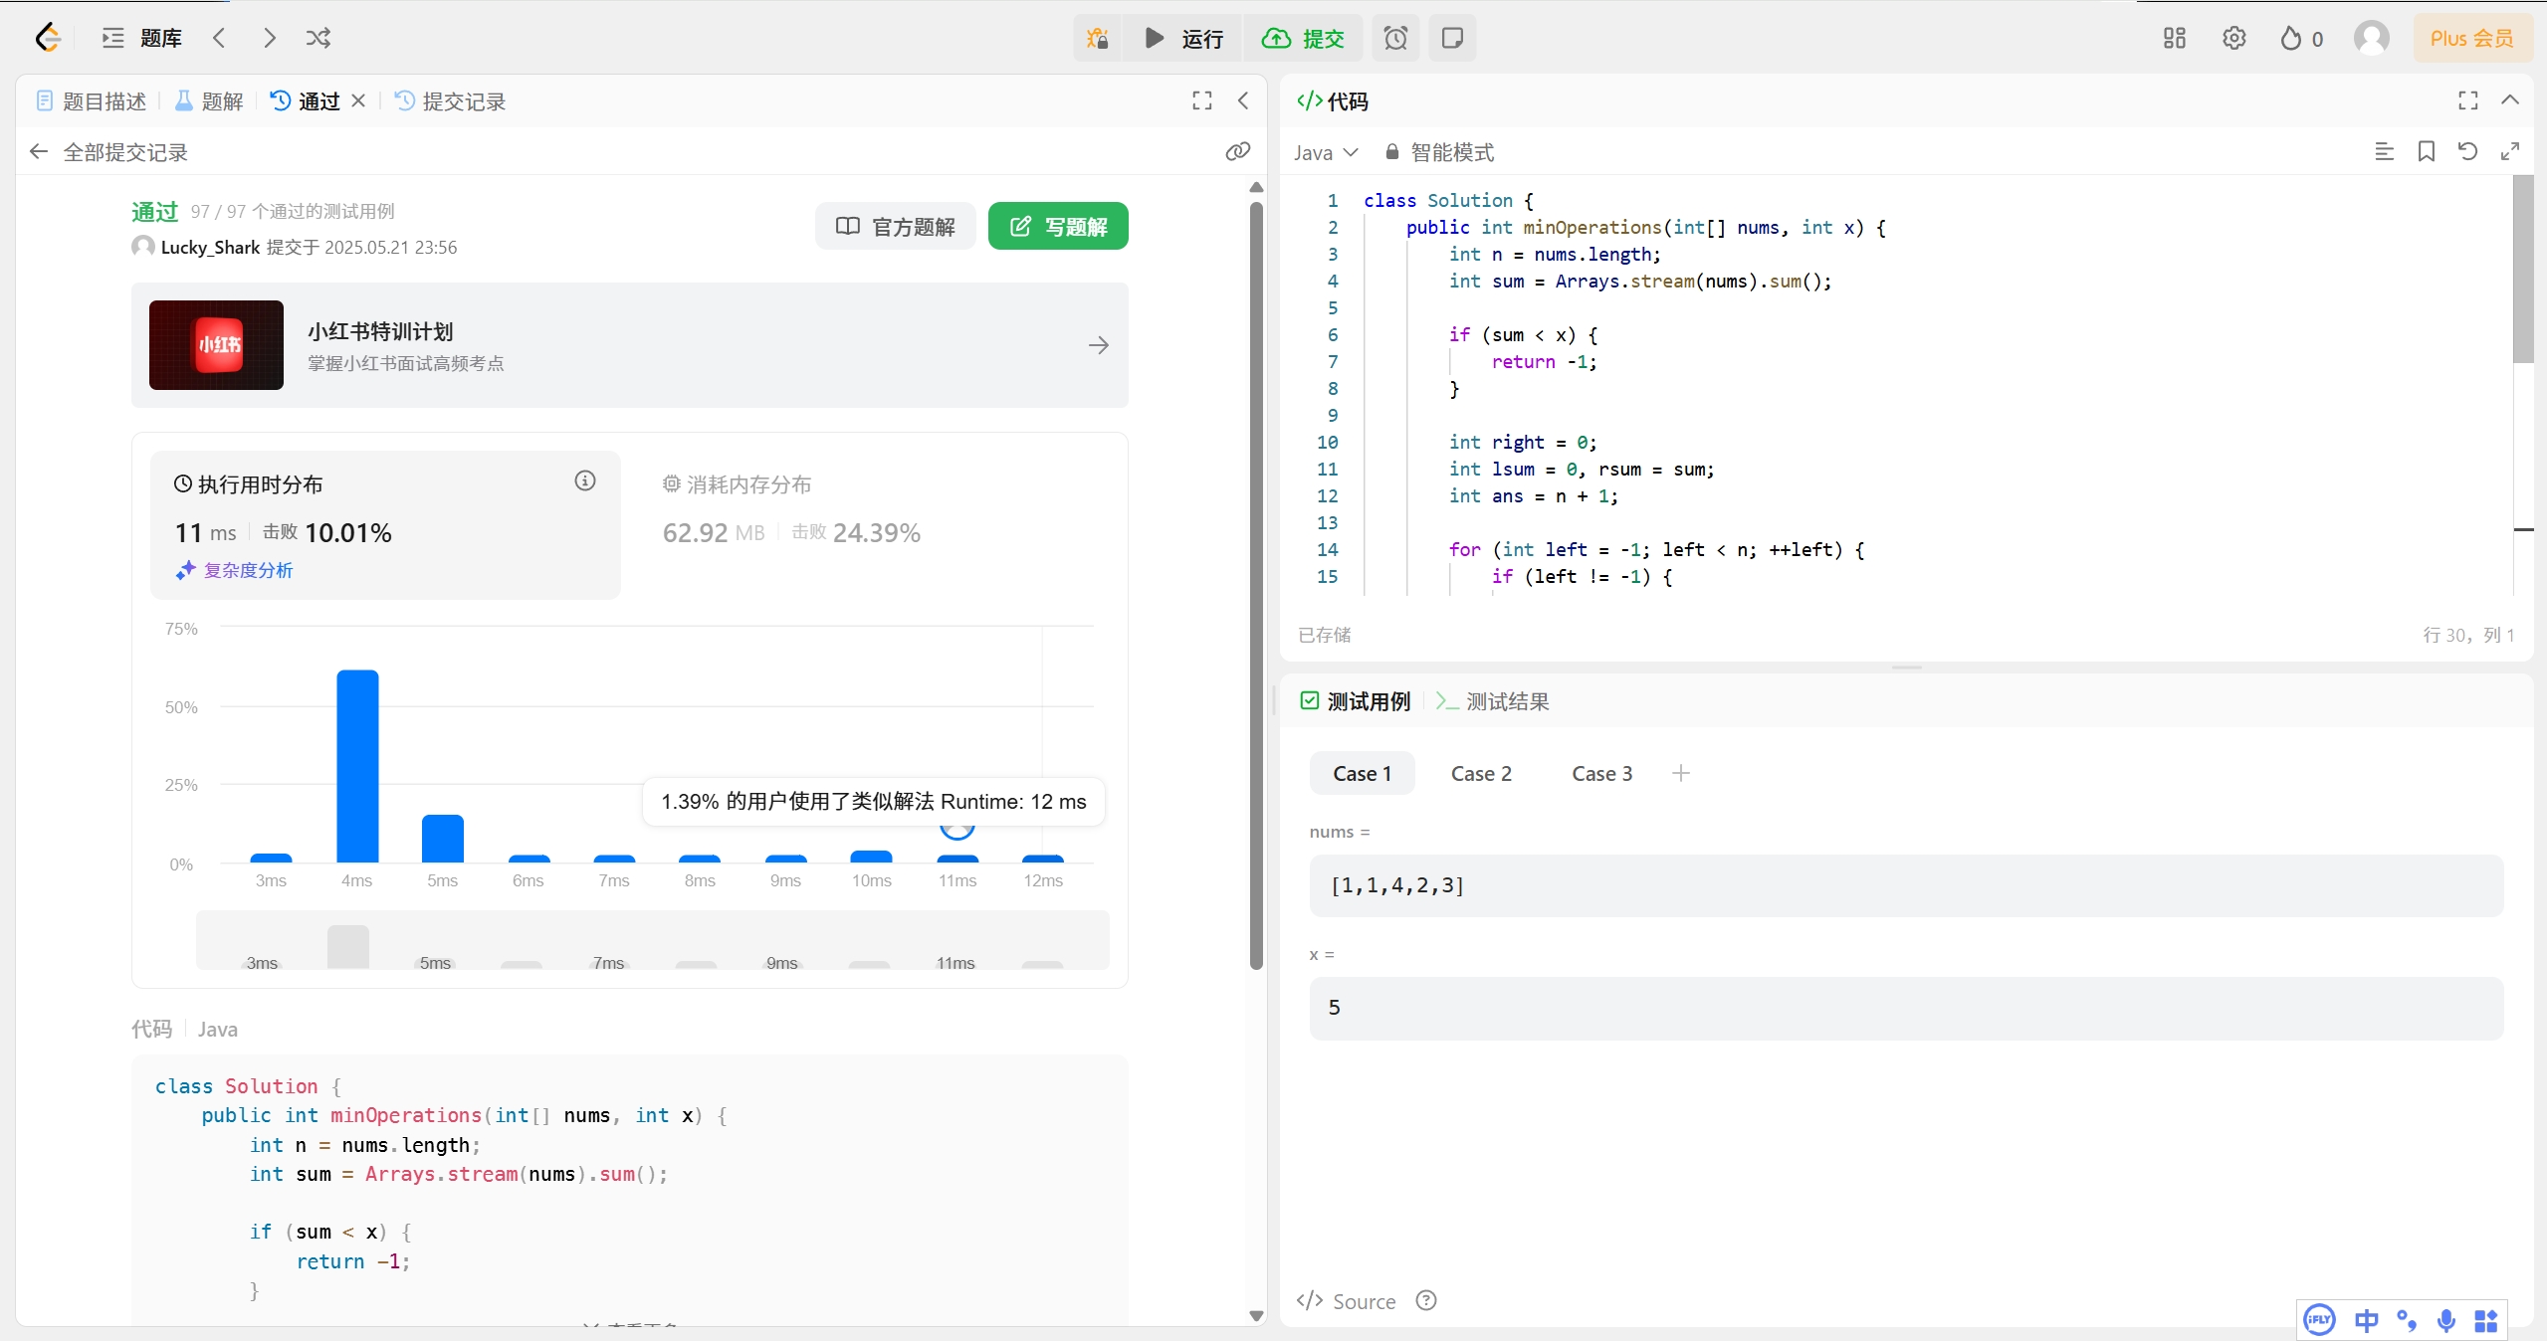
Task: Click the debug bug icon beside Run
Action: click(x=1097, y=38)
